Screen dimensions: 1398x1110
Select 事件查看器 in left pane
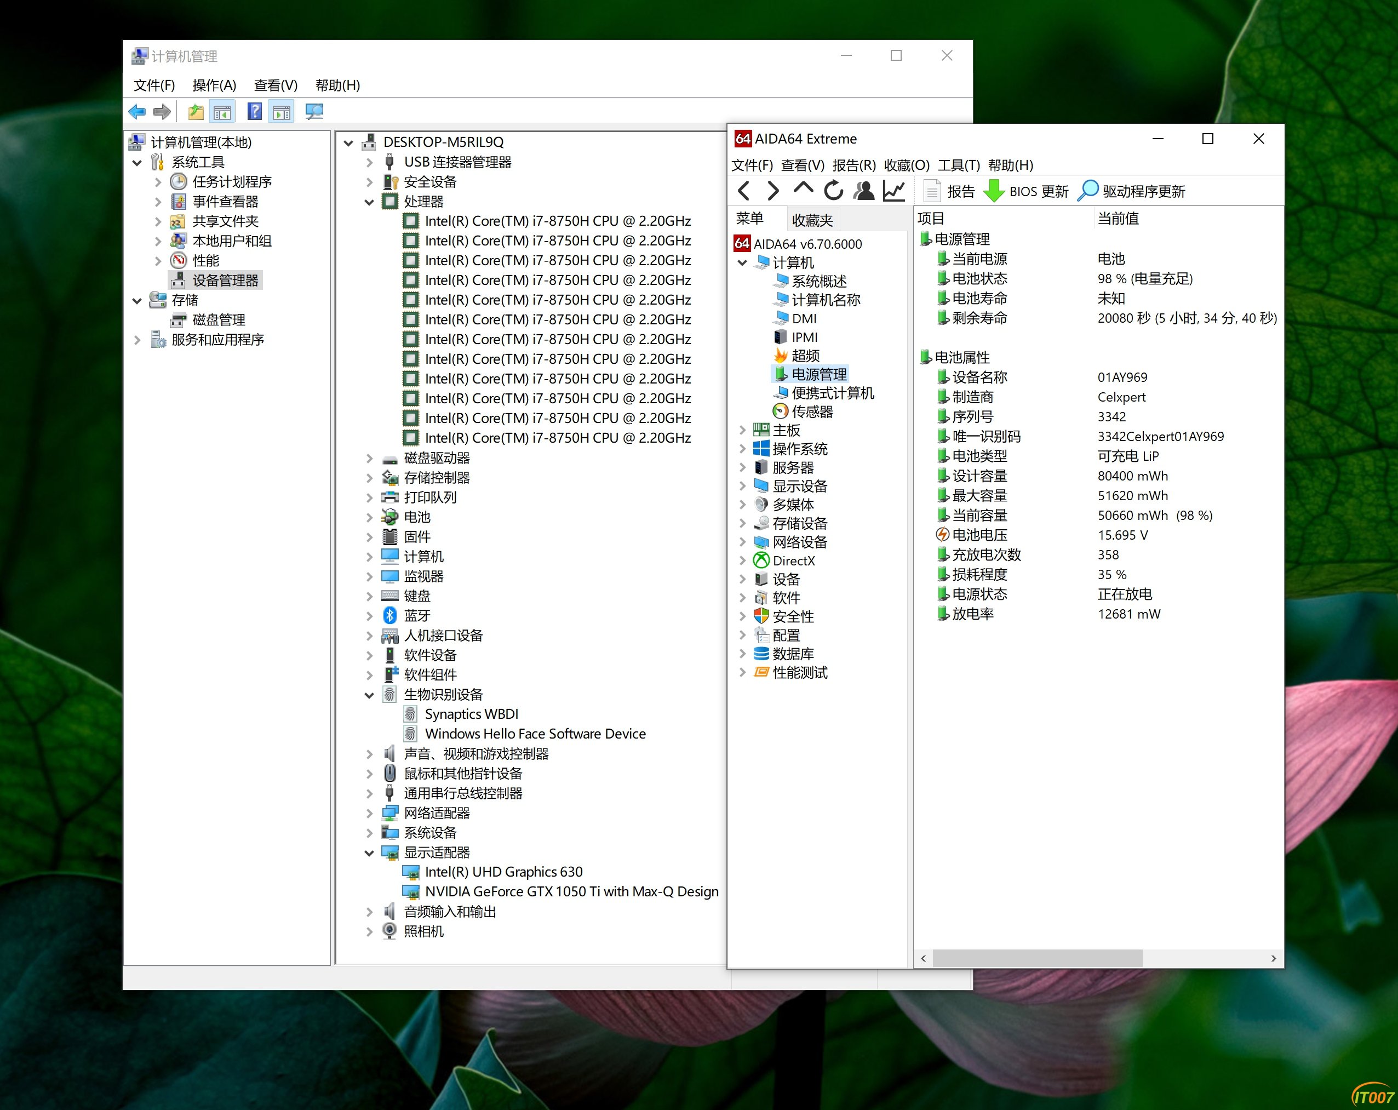(225, 202)
